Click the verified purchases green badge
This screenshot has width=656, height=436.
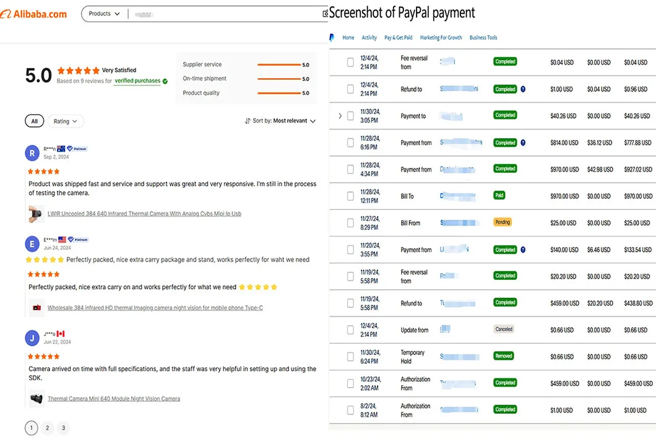coord(165,81)
